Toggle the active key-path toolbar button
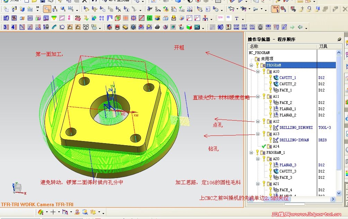 coord(275,9)
